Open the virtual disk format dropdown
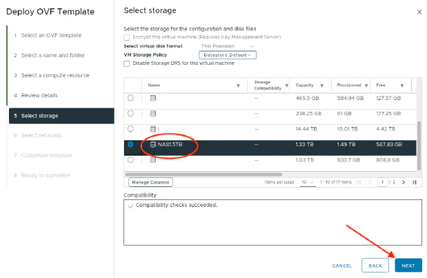Screen dimensions: 427x278 tap(228, 46)
